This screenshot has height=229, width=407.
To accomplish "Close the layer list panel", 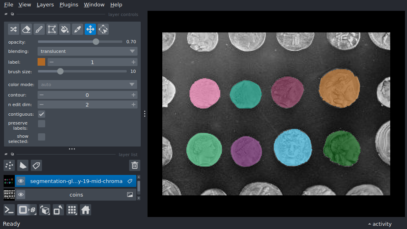I will point(6,154).
